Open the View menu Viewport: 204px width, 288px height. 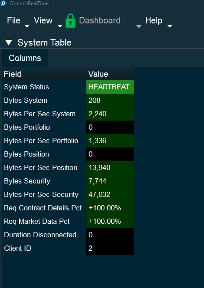(x=43, y=20)
